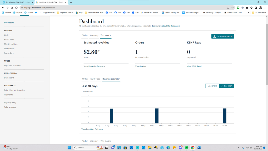Open Month-to-Date report in the sidebar
The image size is (268, 151).
(x=11, y=44)
